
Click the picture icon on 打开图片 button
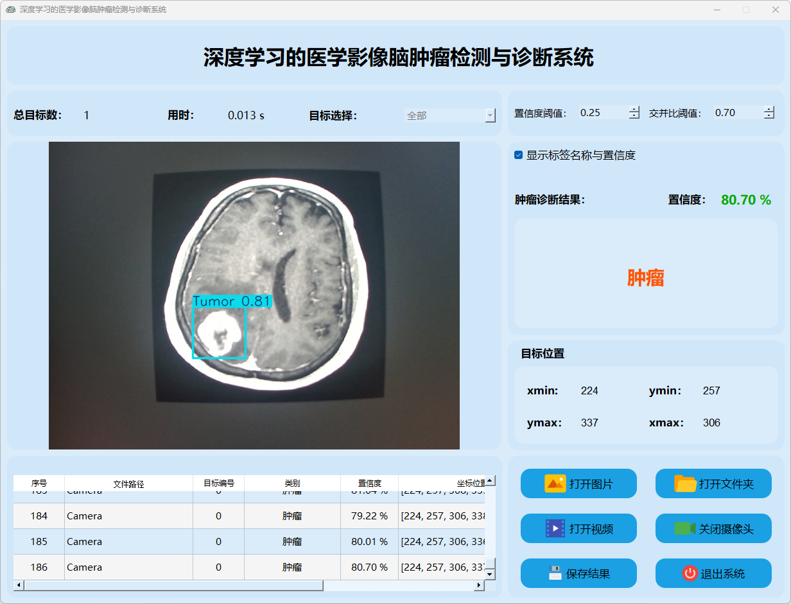coord(555,483)
